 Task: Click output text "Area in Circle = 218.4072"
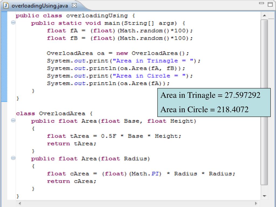(x=204, y=109)
